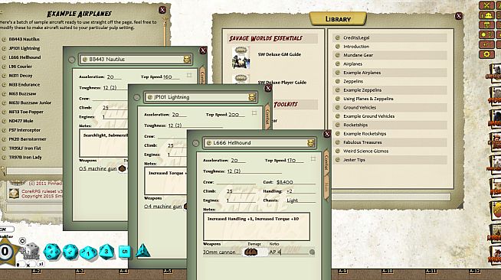This screenshot has height=280, width=501.
Task: Open PK20 Barnstormer airplane
Action: pyautogui.click(x=28, y=139)
